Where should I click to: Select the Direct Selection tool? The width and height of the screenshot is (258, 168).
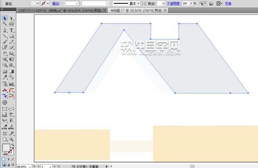tap(11, 18)
